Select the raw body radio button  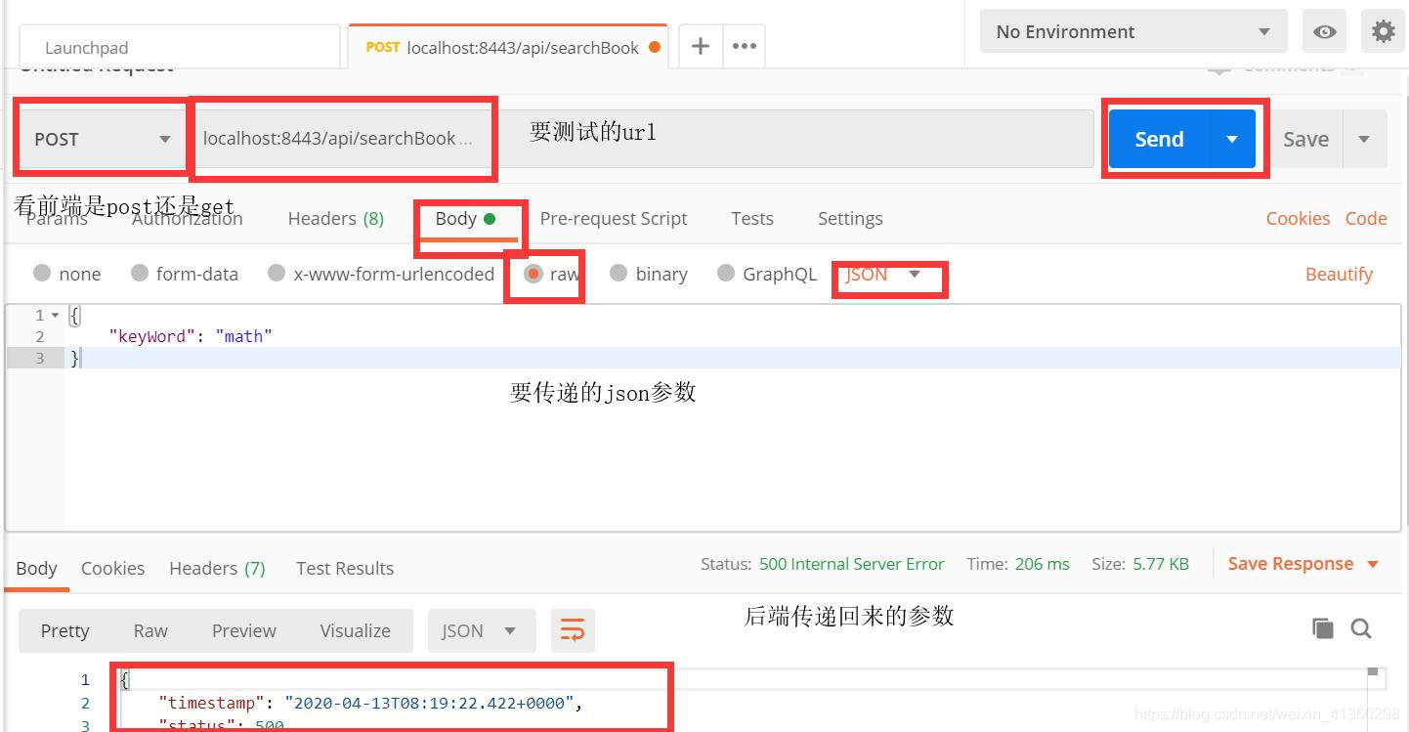click(x=533, y=274)
